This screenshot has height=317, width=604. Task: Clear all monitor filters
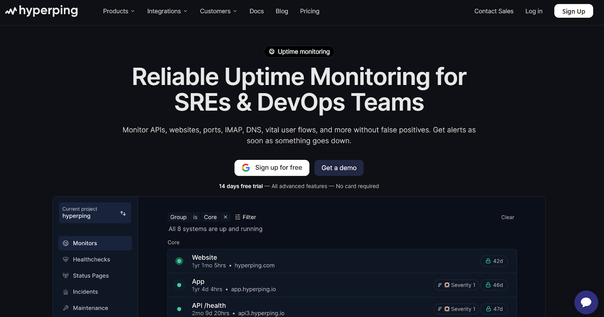(507, 217)
